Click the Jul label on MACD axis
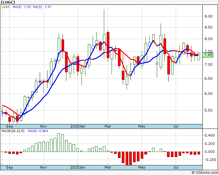Image resolution: width=218 pixels, height=175 pixels. pos(176,167)
